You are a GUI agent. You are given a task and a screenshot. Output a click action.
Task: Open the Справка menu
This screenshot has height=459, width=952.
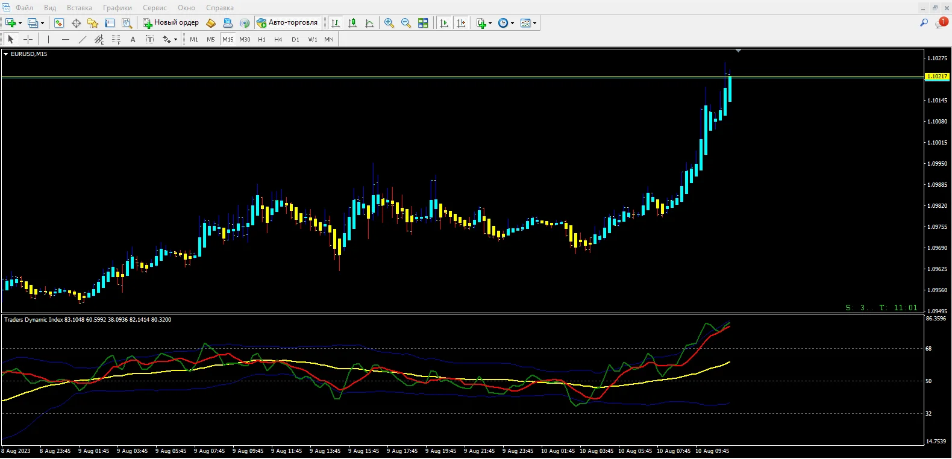tap(220, 8)
